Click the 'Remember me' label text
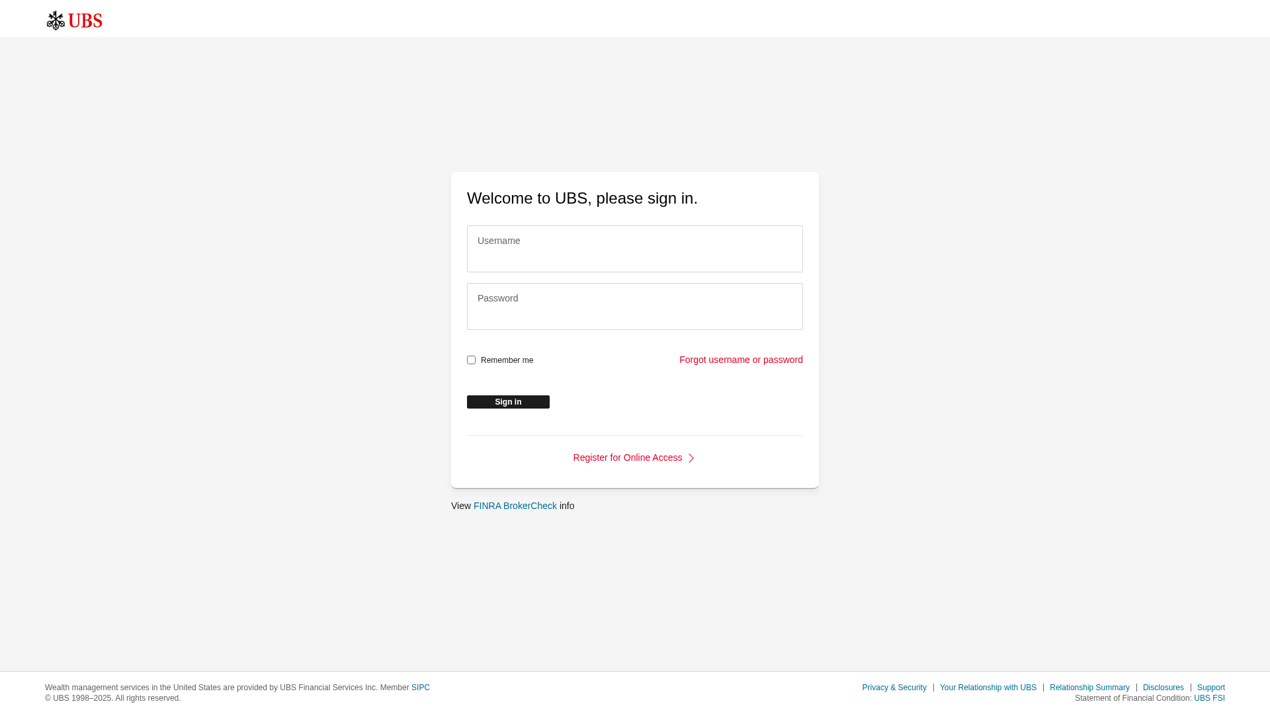This screenshot has width=1270, height=714. (x=507, y=360)
